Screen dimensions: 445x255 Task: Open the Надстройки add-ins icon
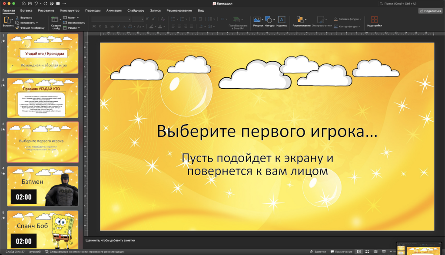click(x=374, y=19)
